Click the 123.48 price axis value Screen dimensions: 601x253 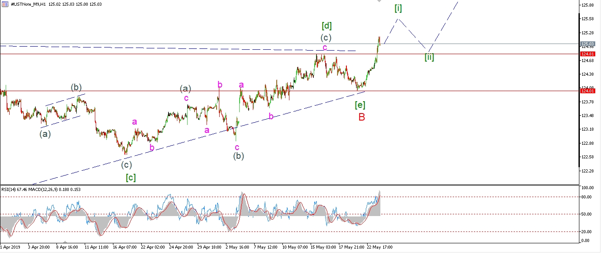[x=587, y=116]
